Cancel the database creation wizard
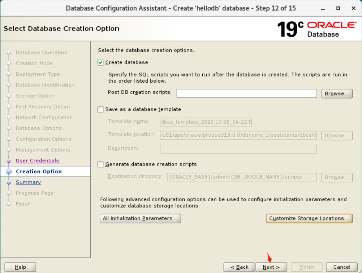 [342, 267]
